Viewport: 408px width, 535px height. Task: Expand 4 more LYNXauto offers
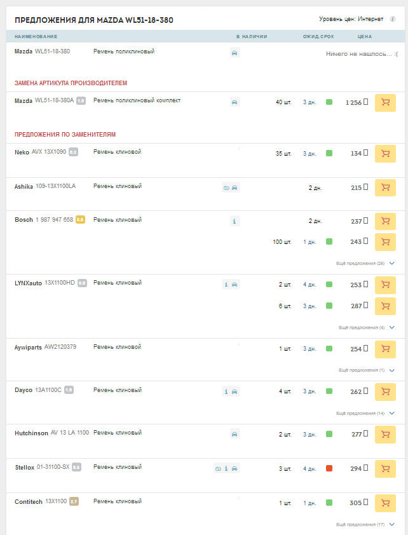click(367, 328)
